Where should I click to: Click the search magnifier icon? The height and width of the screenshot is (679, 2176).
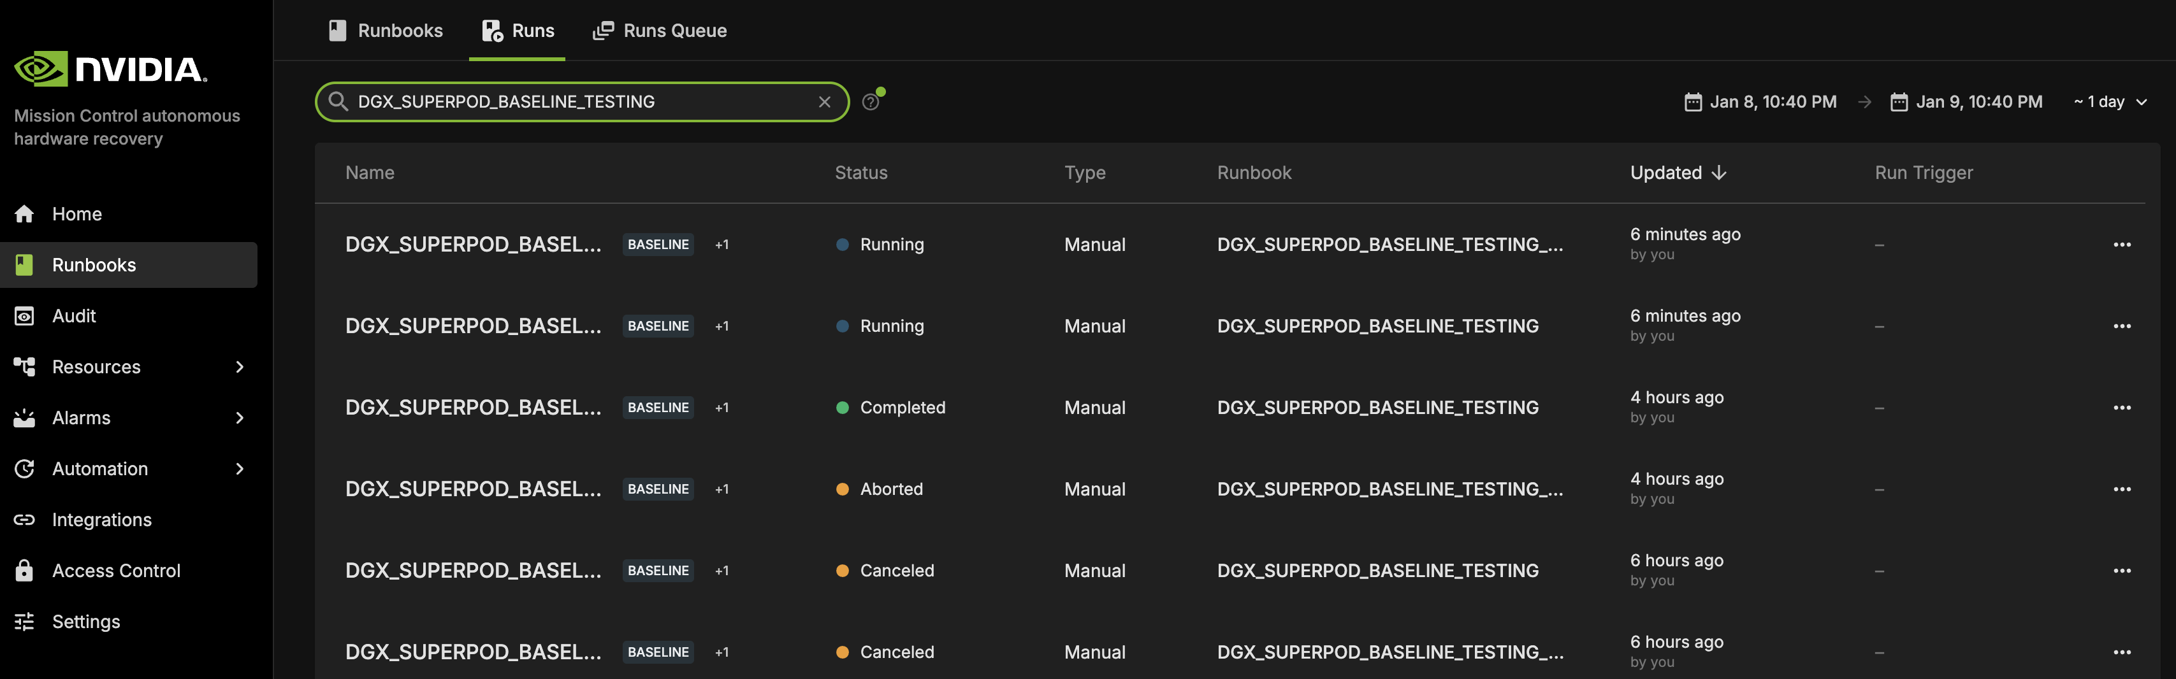click(x=338, y=101)
